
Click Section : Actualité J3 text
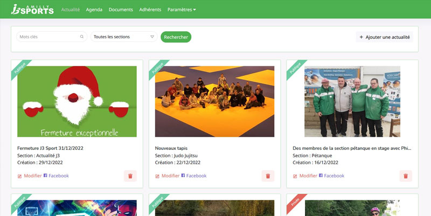click(x=38, y=156)
